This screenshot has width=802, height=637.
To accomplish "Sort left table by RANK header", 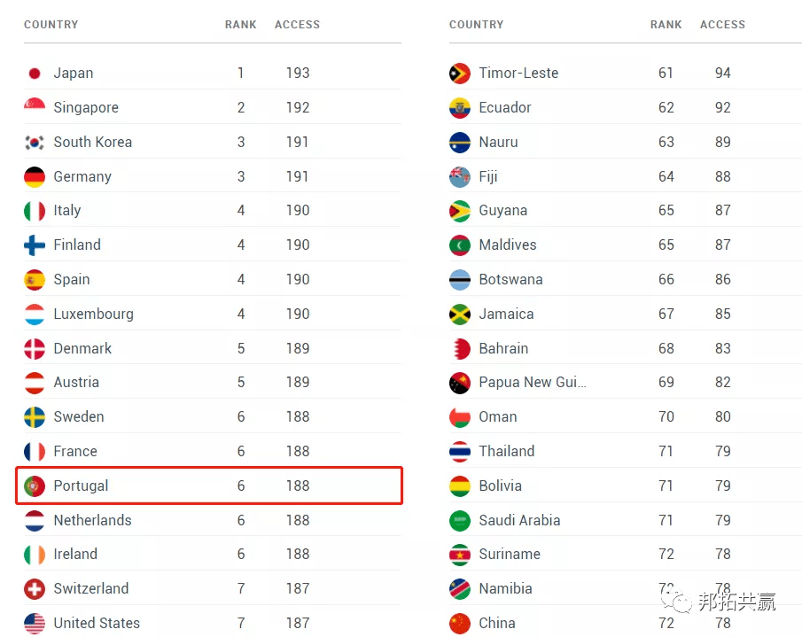I will click(240, 25).
